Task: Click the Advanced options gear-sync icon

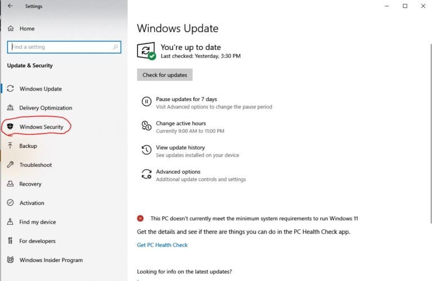Action: click(x=146, y=174)
